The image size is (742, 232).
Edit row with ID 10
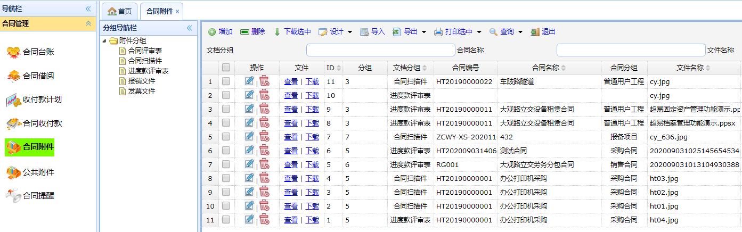(249, 95)
